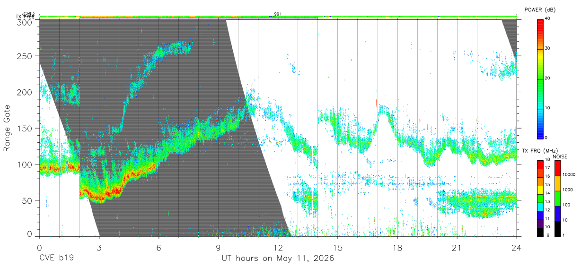Click the 30 label on power scale
581x268 pixels.
coord(548,49)
